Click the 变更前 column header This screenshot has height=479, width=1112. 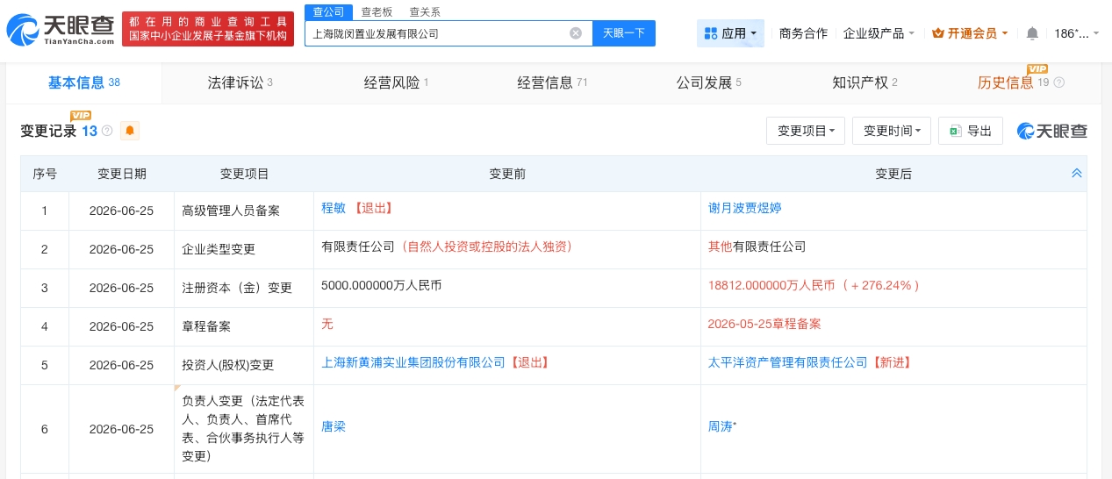pyautogui.click(x=507, y=174)
